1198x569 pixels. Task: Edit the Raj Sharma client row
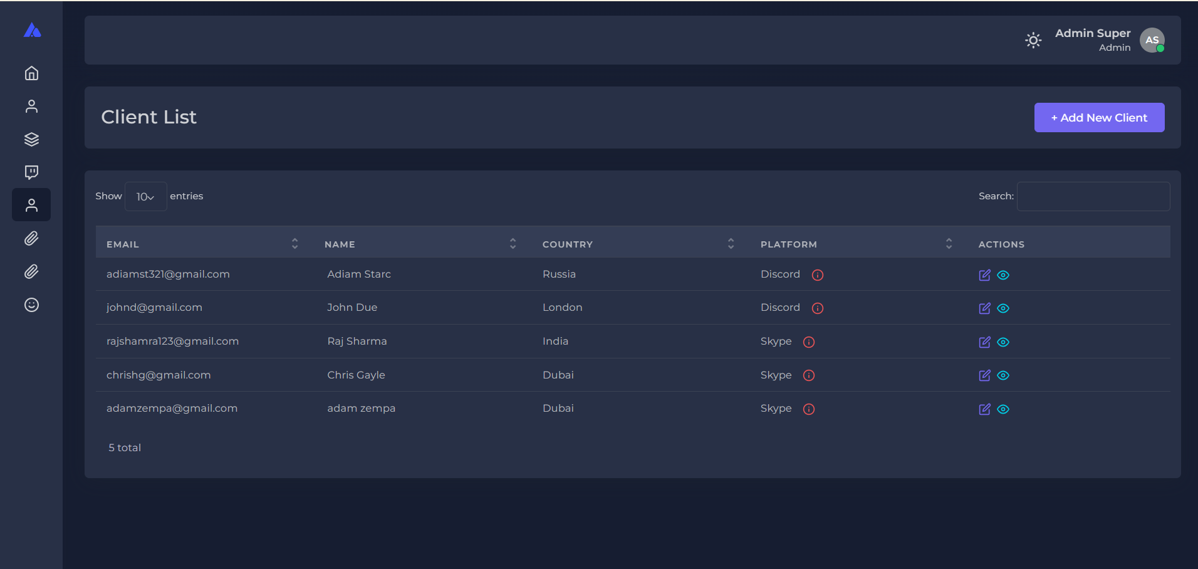coord(984,342)
